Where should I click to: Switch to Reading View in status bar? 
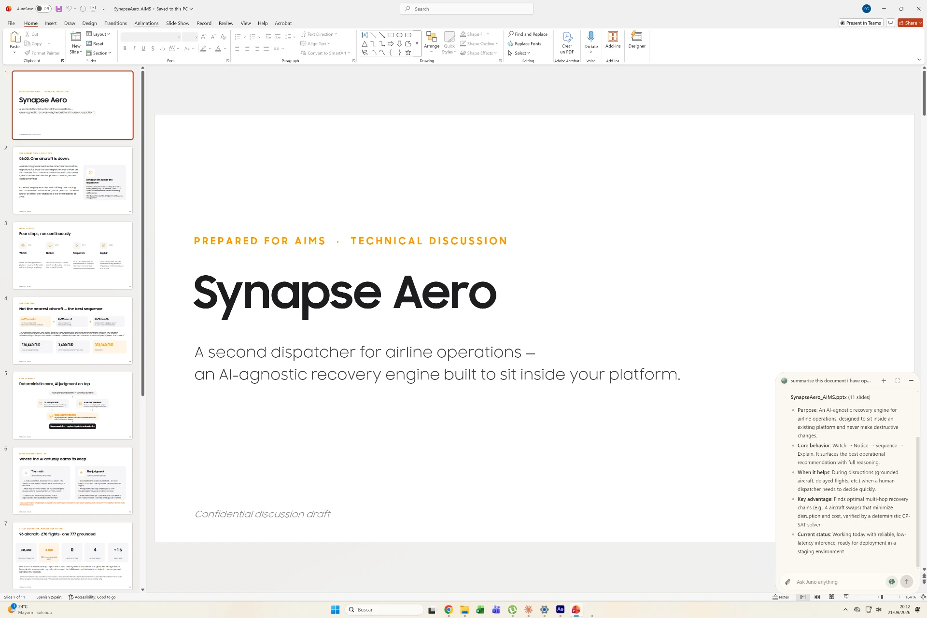[831, 597]
